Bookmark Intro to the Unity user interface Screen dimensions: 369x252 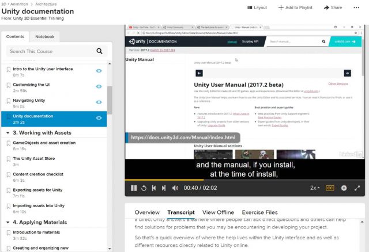[x=9, y=70]
